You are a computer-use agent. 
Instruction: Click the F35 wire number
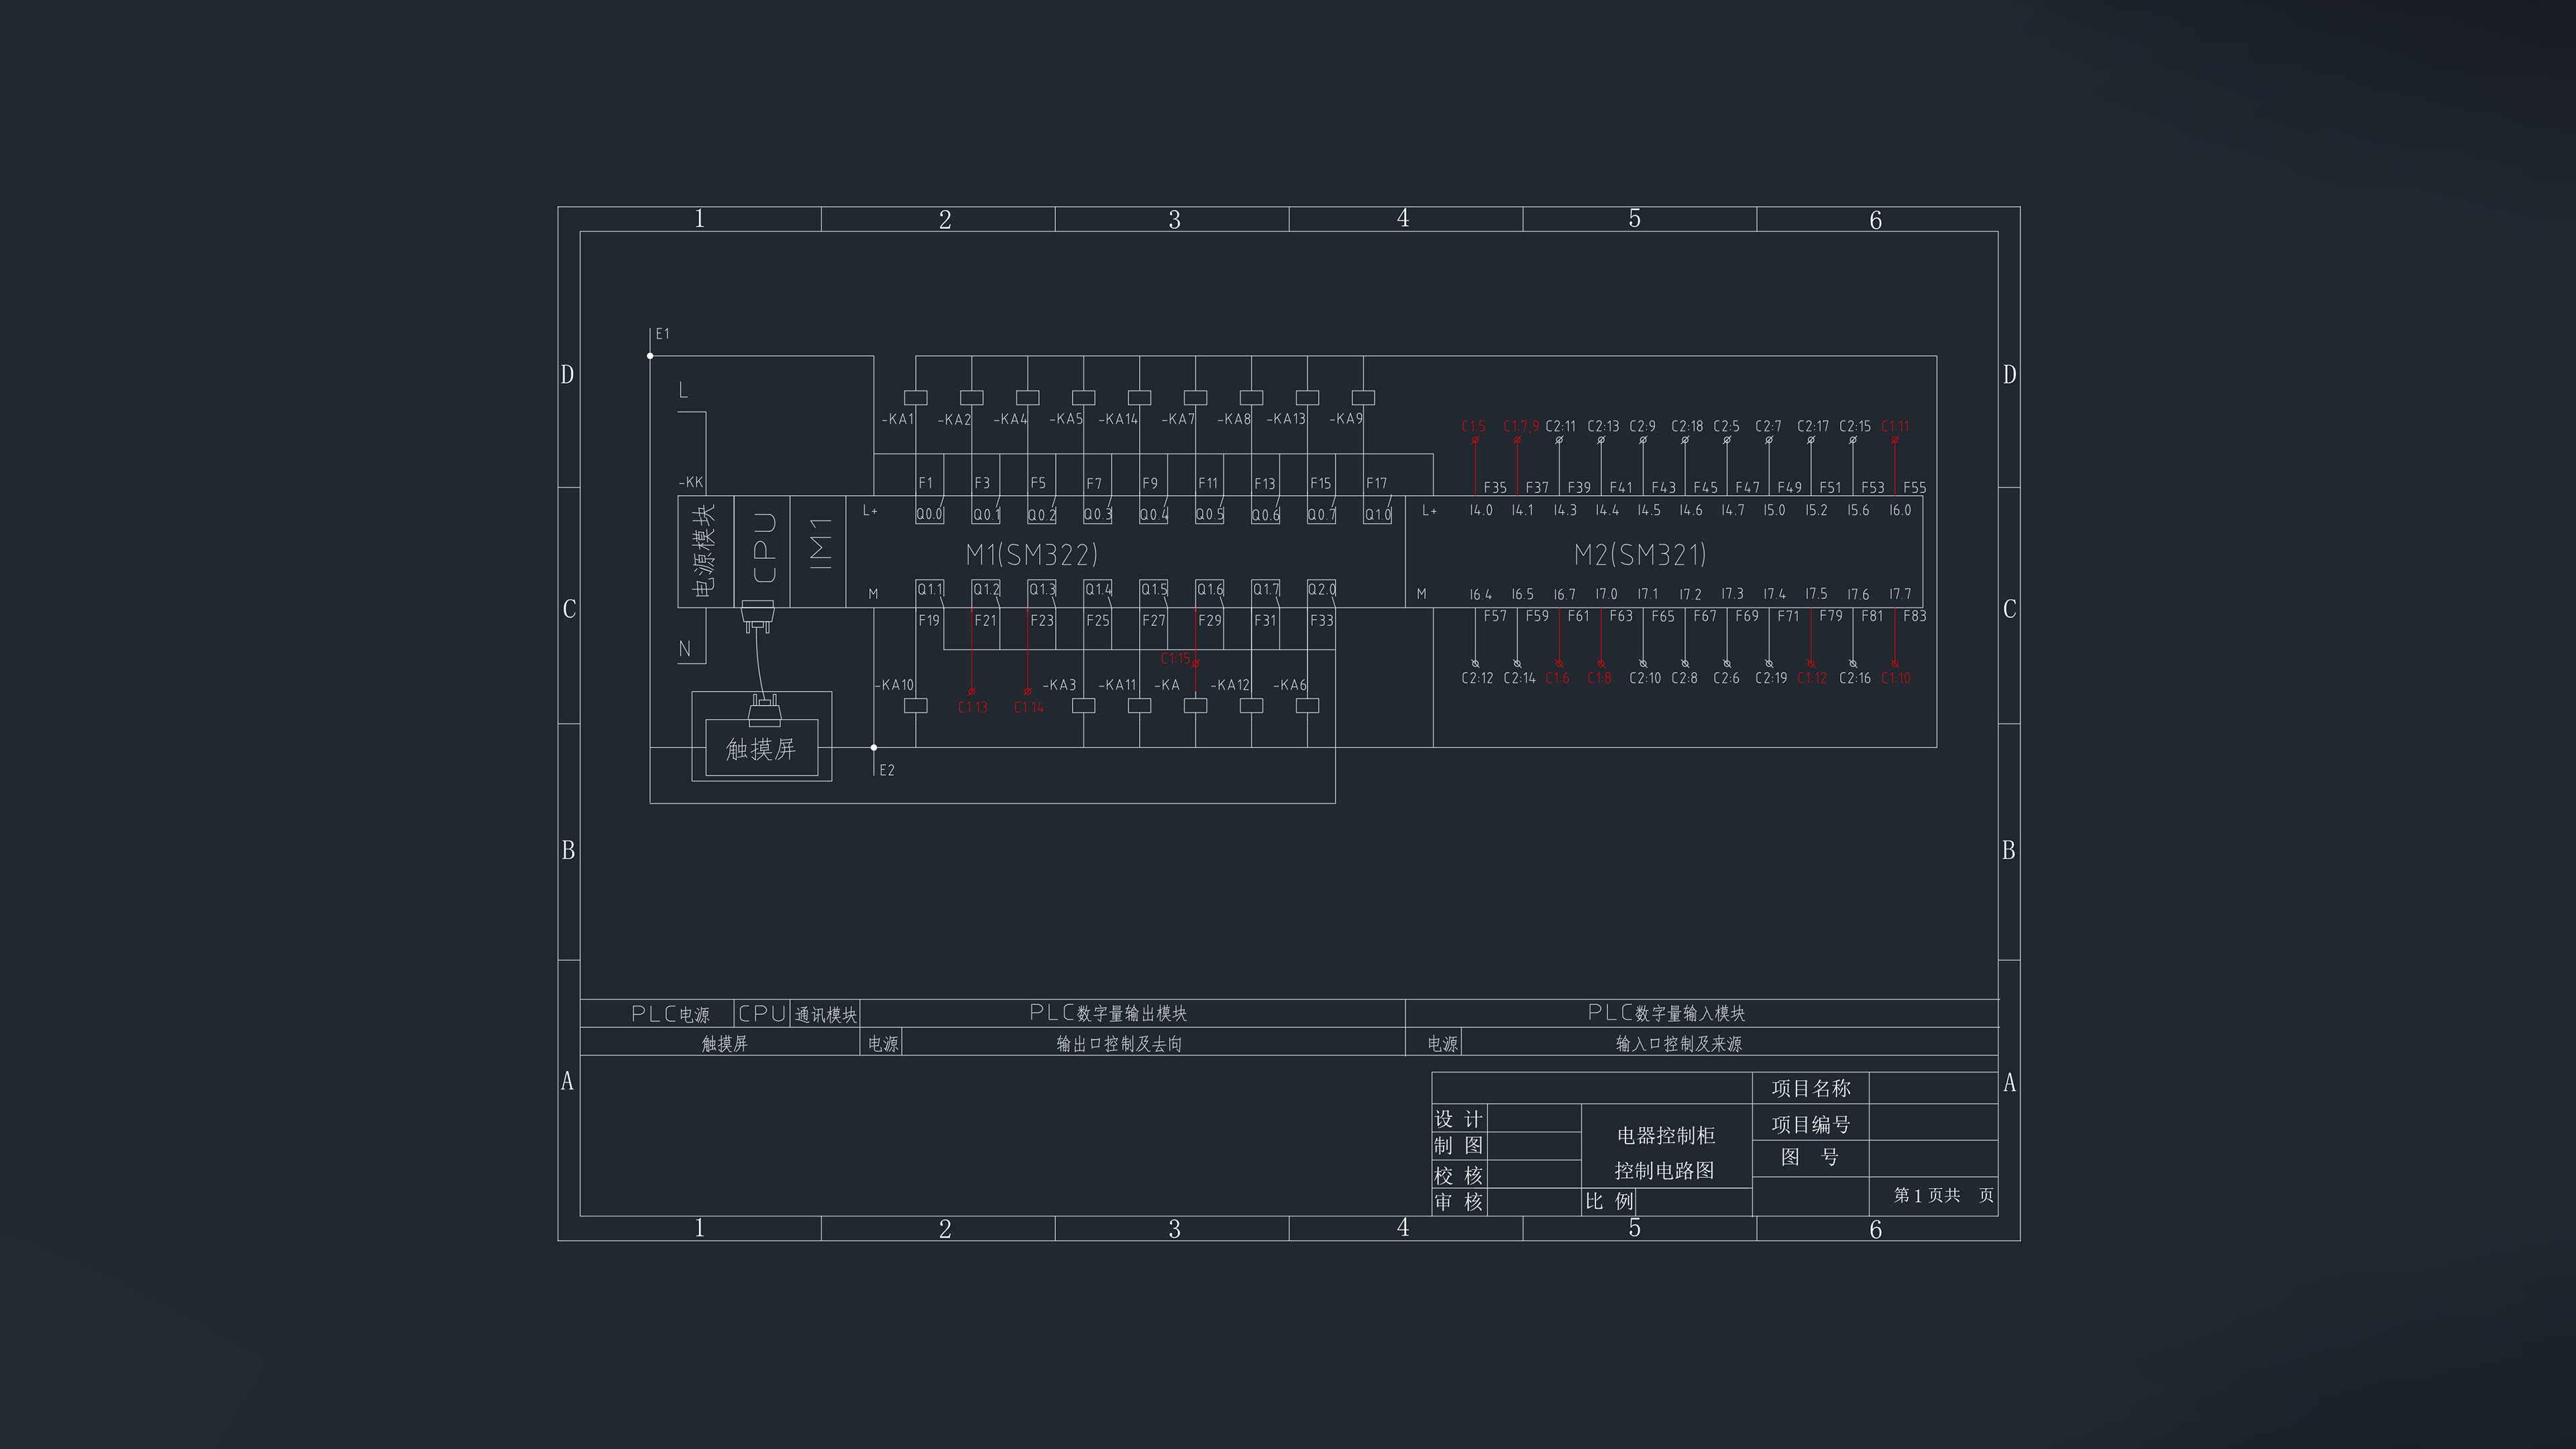(x=1495, y=488)
